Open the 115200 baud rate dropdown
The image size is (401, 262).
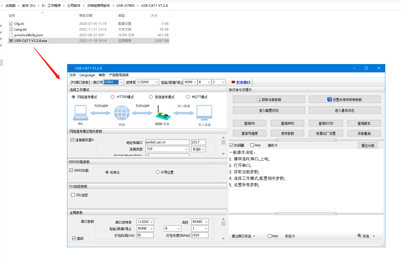coord(156,82)
